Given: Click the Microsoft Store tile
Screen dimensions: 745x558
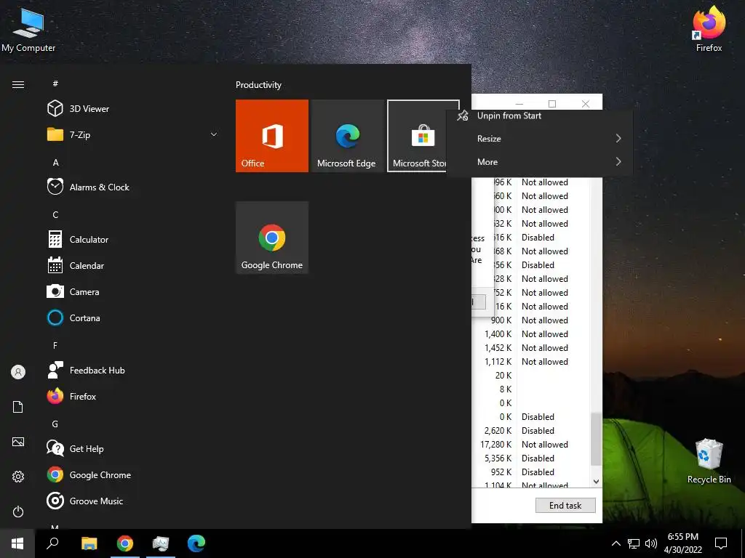Looking at the screenshot, I should click(x=417, y=136).
